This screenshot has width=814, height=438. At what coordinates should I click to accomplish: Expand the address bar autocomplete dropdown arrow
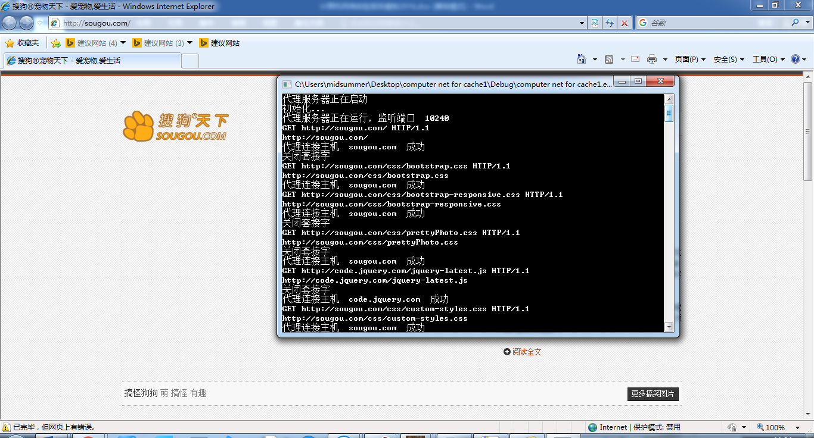coord(582,23)
